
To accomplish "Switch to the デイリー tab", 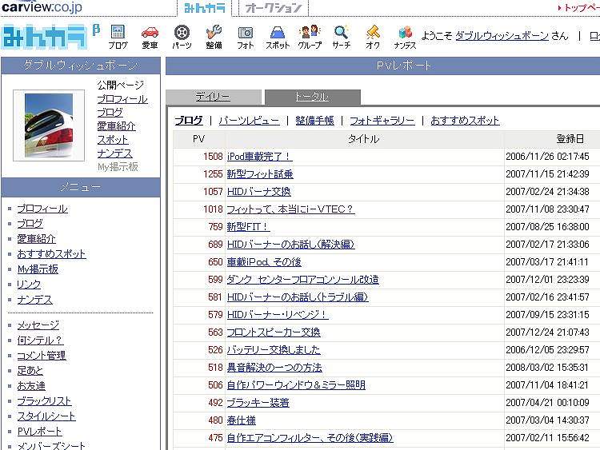I will [213, 97].
